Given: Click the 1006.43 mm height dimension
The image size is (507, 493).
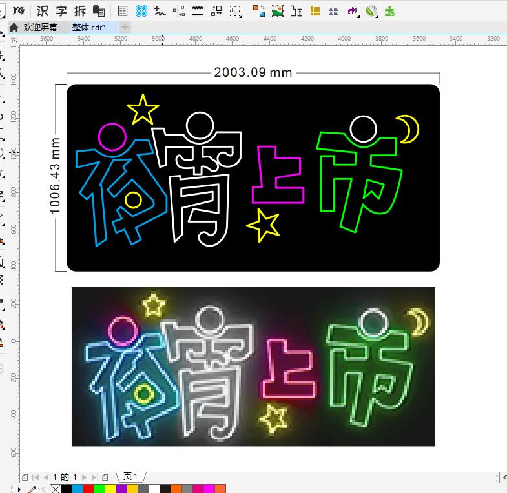Looking at the screenshot, I should point(55,176).
